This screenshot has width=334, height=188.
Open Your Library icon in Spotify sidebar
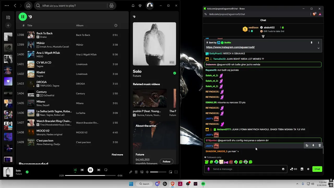8,17
